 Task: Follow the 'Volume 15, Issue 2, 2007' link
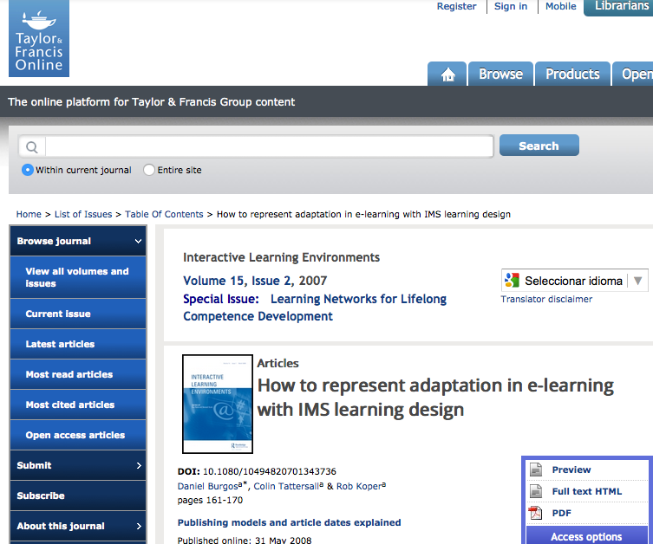pos(255,281)
